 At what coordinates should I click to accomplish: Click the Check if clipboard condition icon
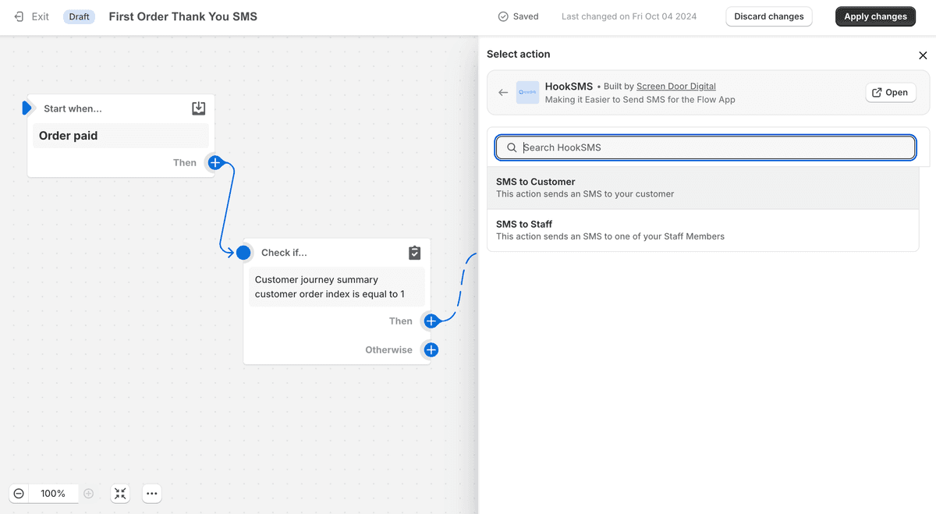click(415, 253)
